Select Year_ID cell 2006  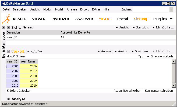pos(13,66)
